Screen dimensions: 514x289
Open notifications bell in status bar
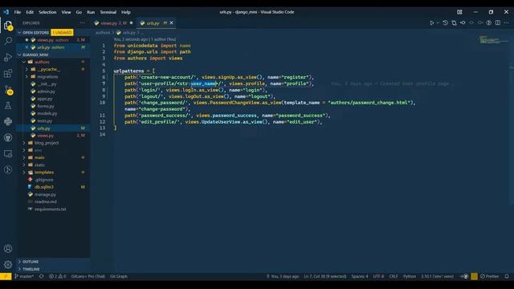(507, 276)
